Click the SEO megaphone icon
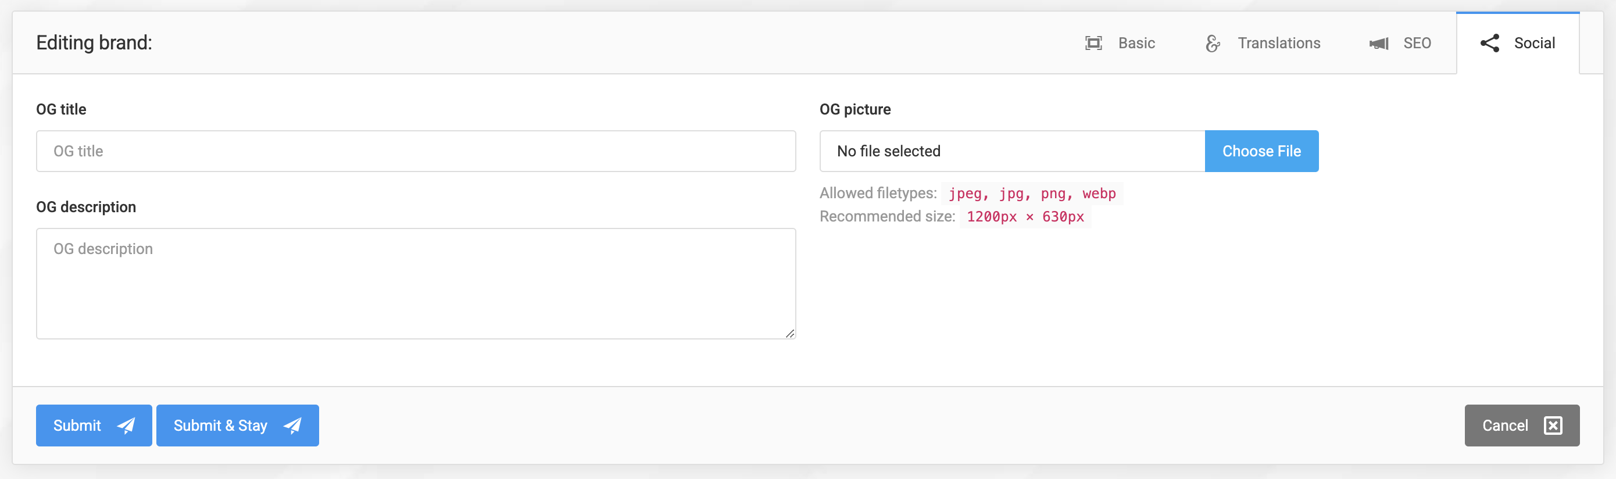Image resolution: width=1616 pixels, height=479 pixels. tap(1379, 43)
